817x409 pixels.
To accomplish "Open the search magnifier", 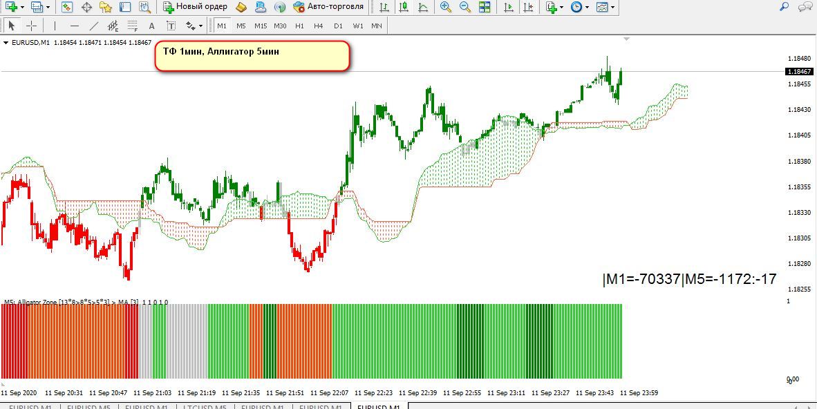I will pyautogui.click(x=785, y=7).
